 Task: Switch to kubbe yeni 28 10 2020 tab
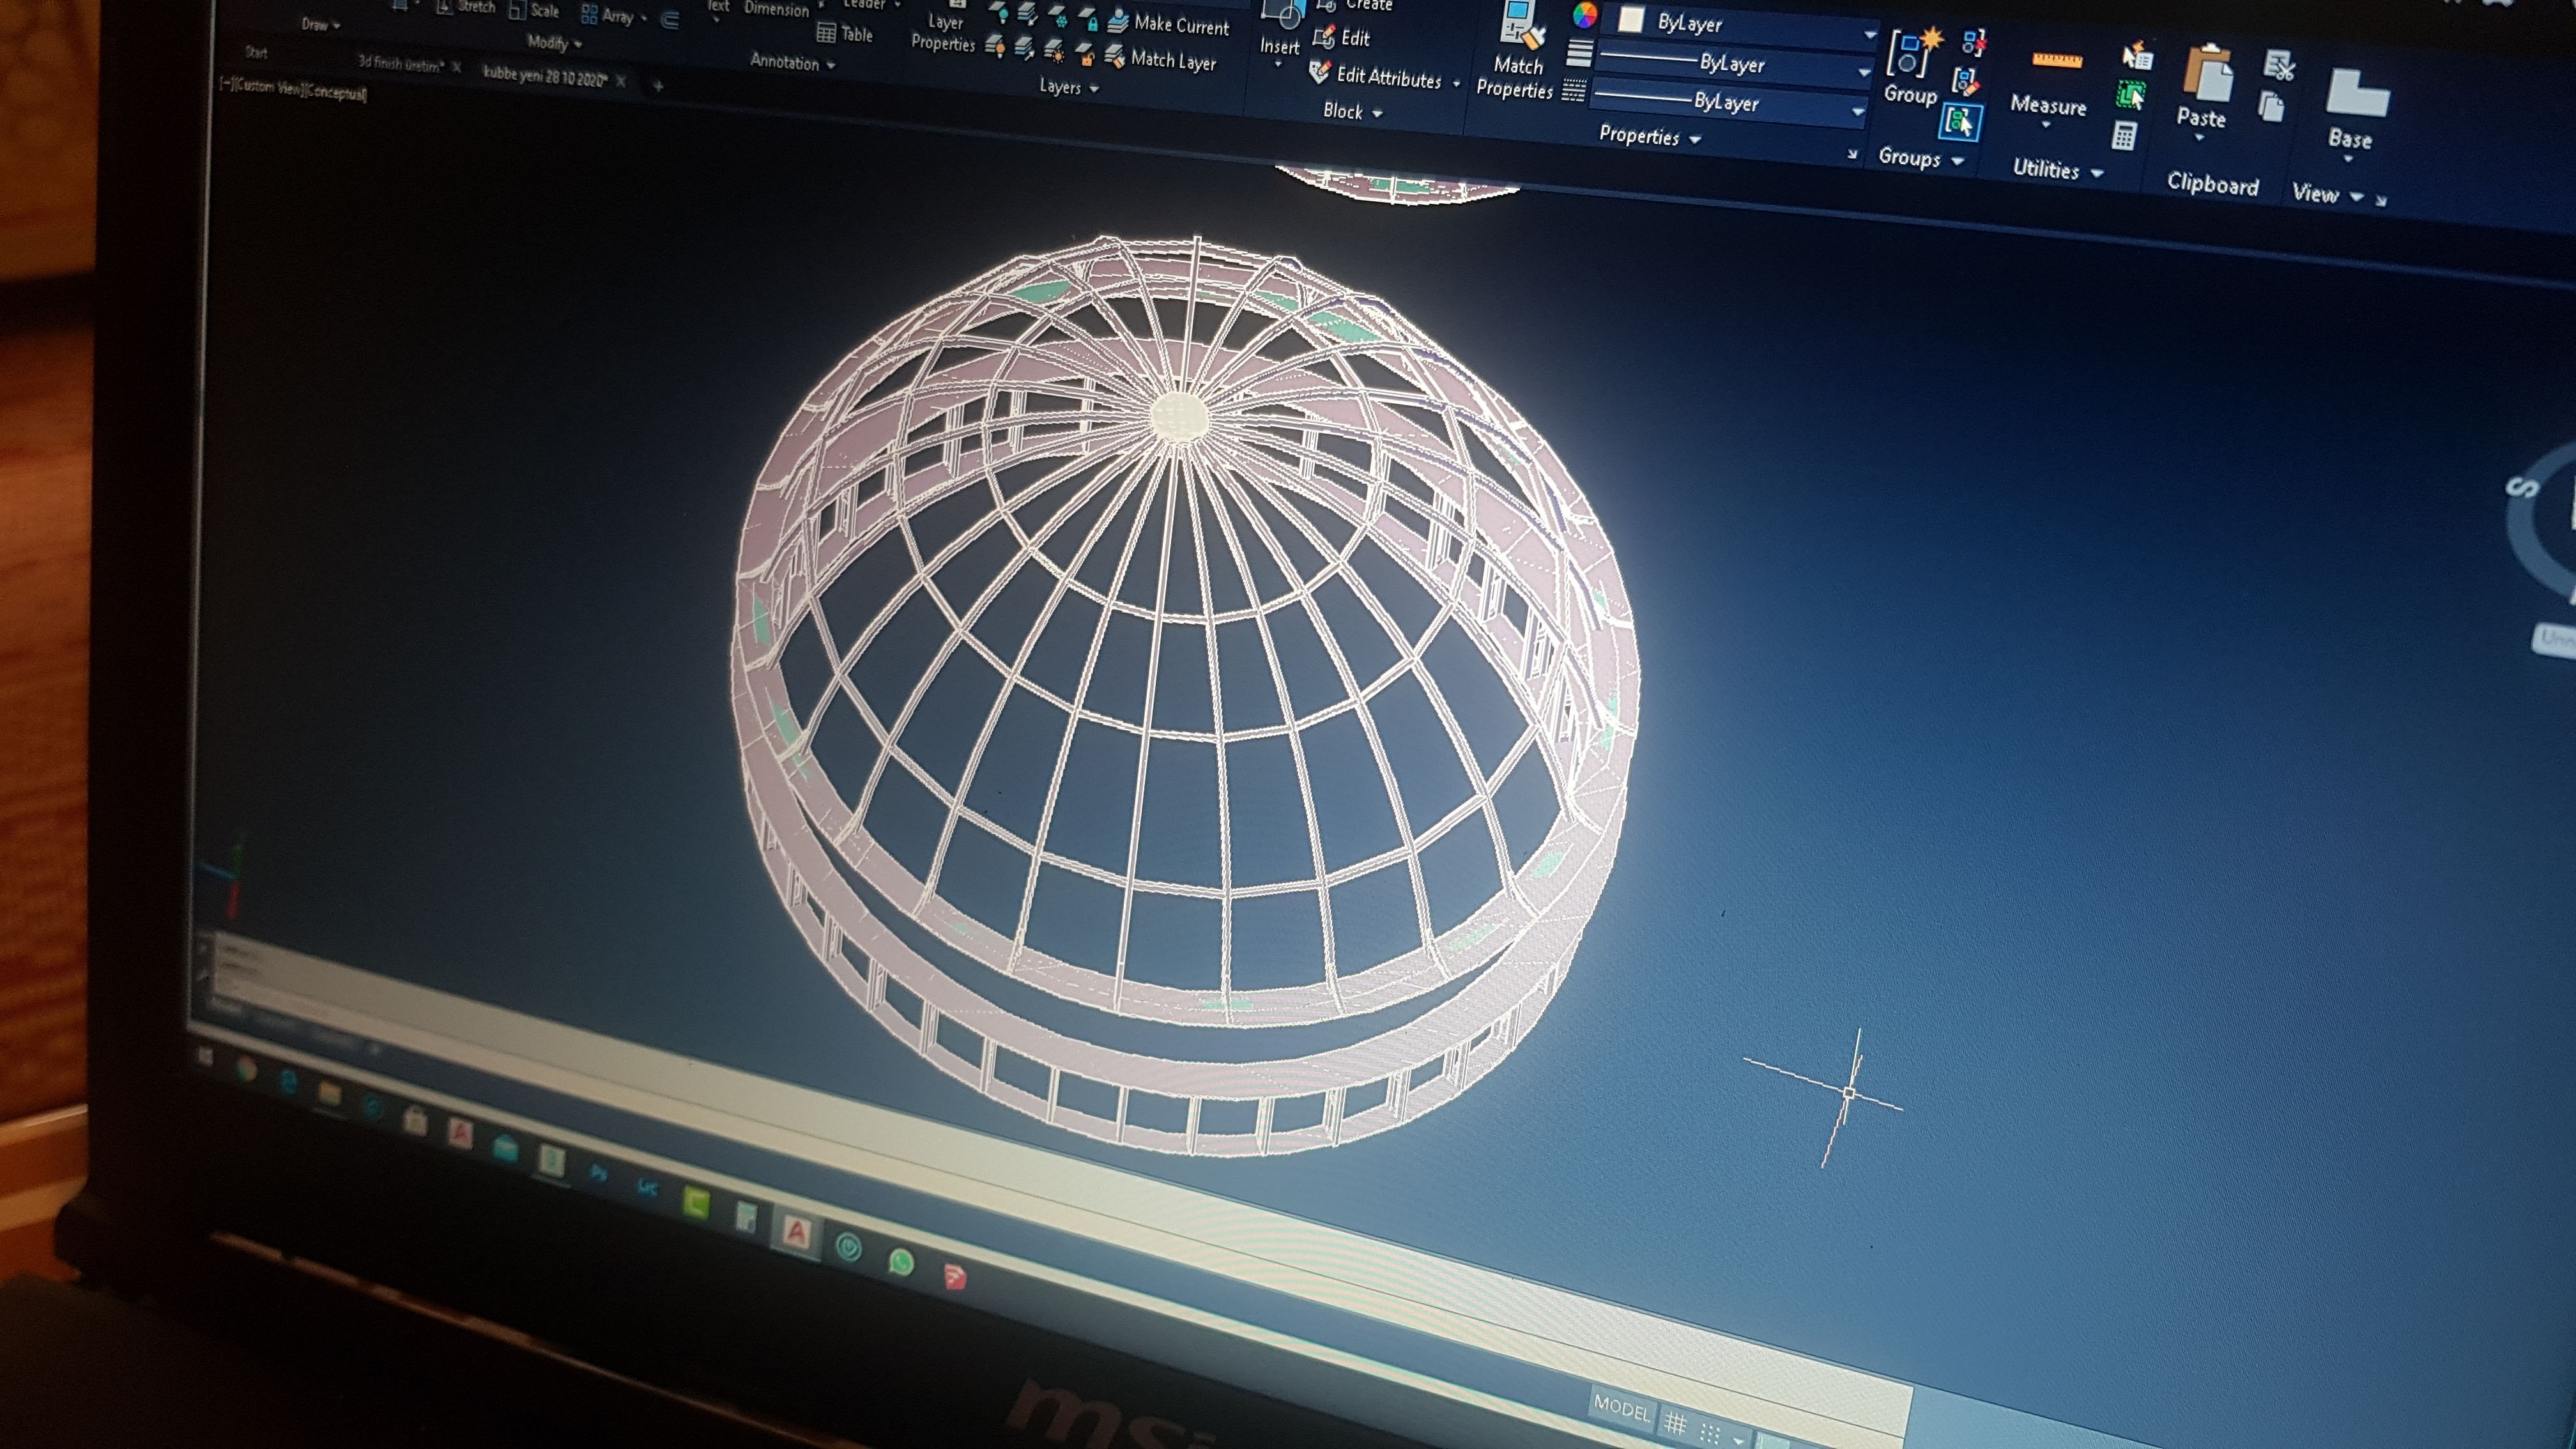pos(546,76)
